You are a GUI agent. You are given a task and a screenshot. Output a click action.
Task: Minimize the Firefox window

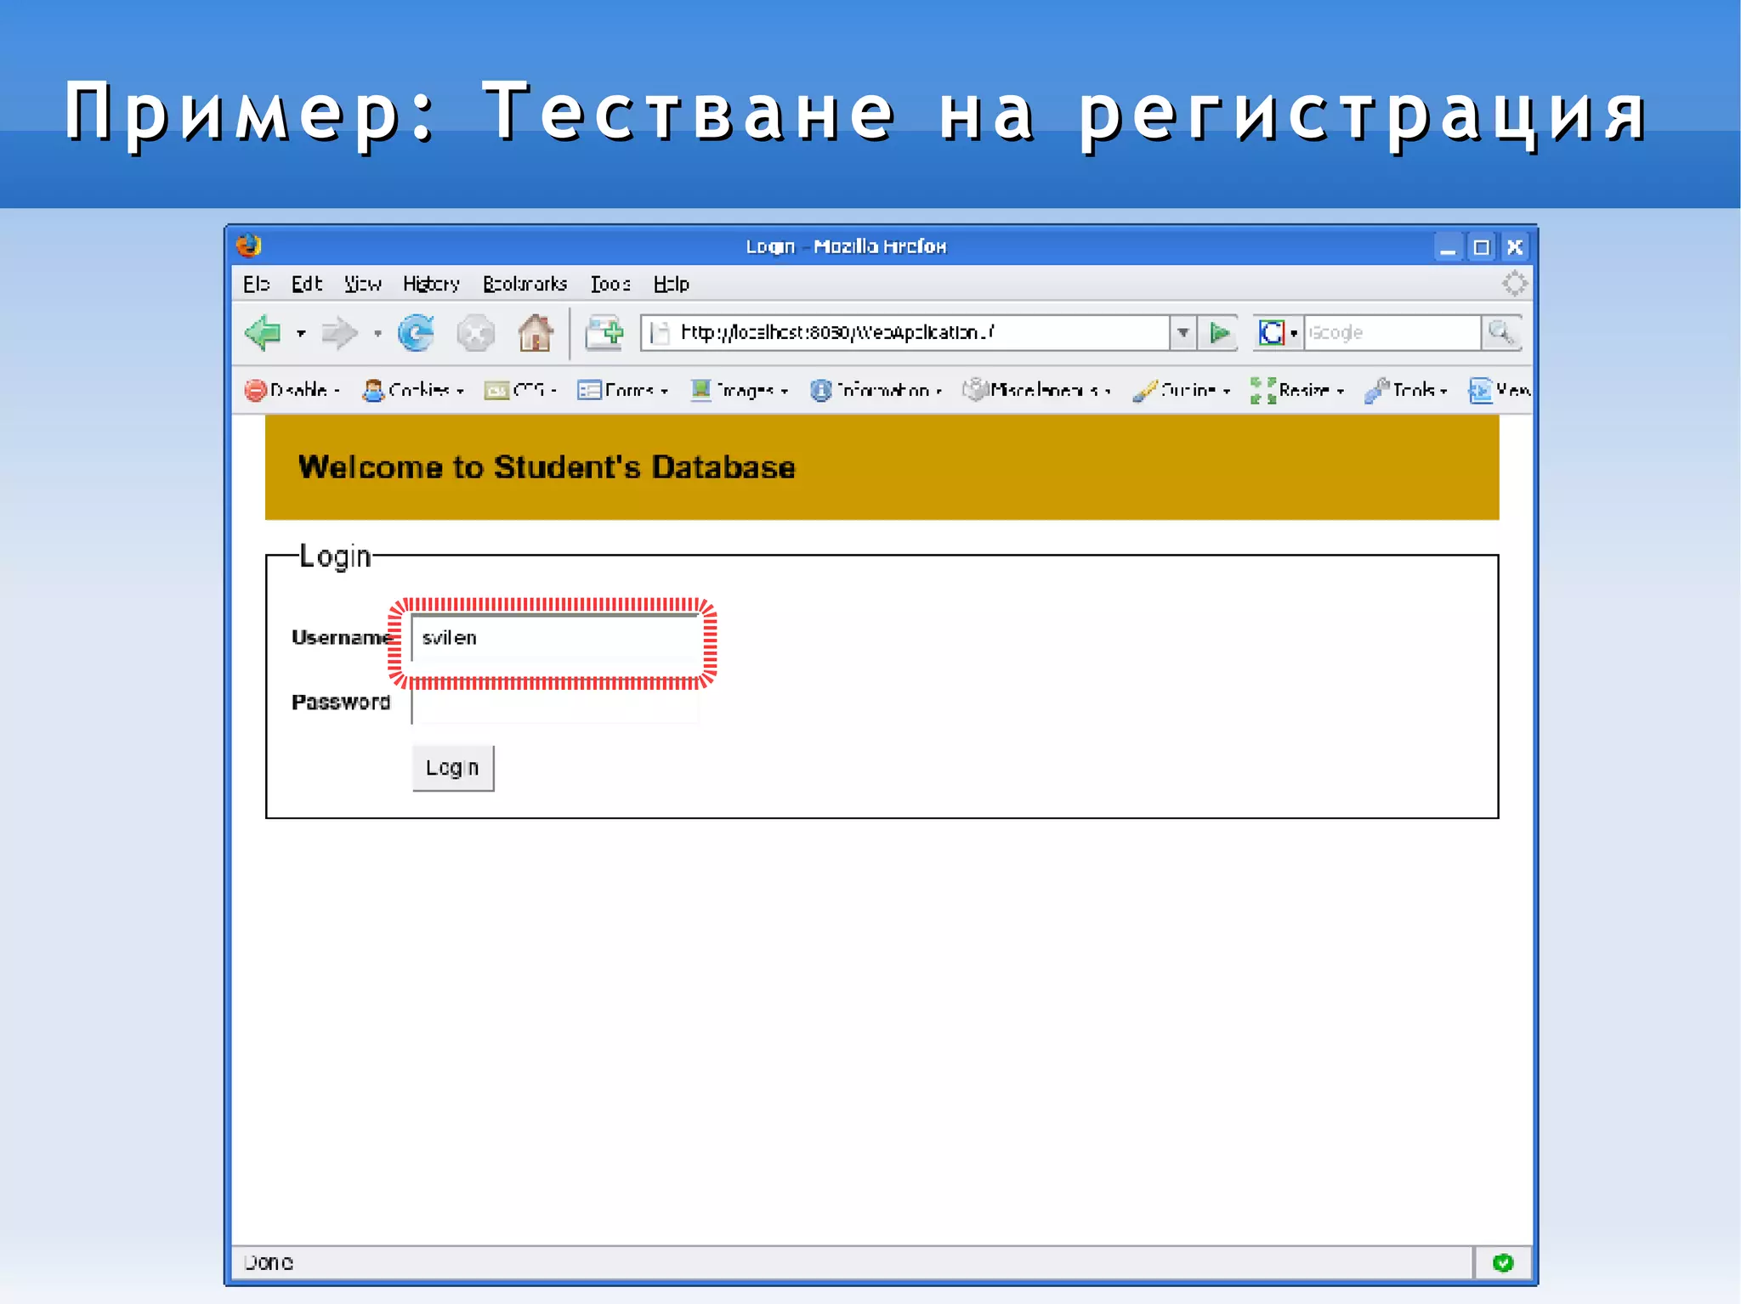pyautogui.click(x=1448, y=247)
